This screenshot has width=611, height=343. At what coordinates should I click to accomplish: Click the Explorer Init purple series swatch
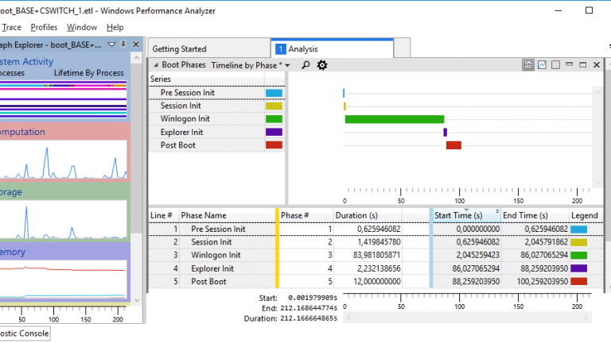tap(274, 133)
